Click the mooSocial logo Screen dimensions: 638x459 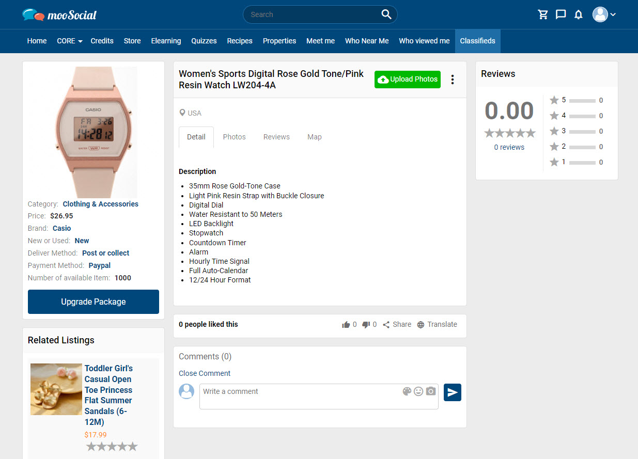coord(59,15)
